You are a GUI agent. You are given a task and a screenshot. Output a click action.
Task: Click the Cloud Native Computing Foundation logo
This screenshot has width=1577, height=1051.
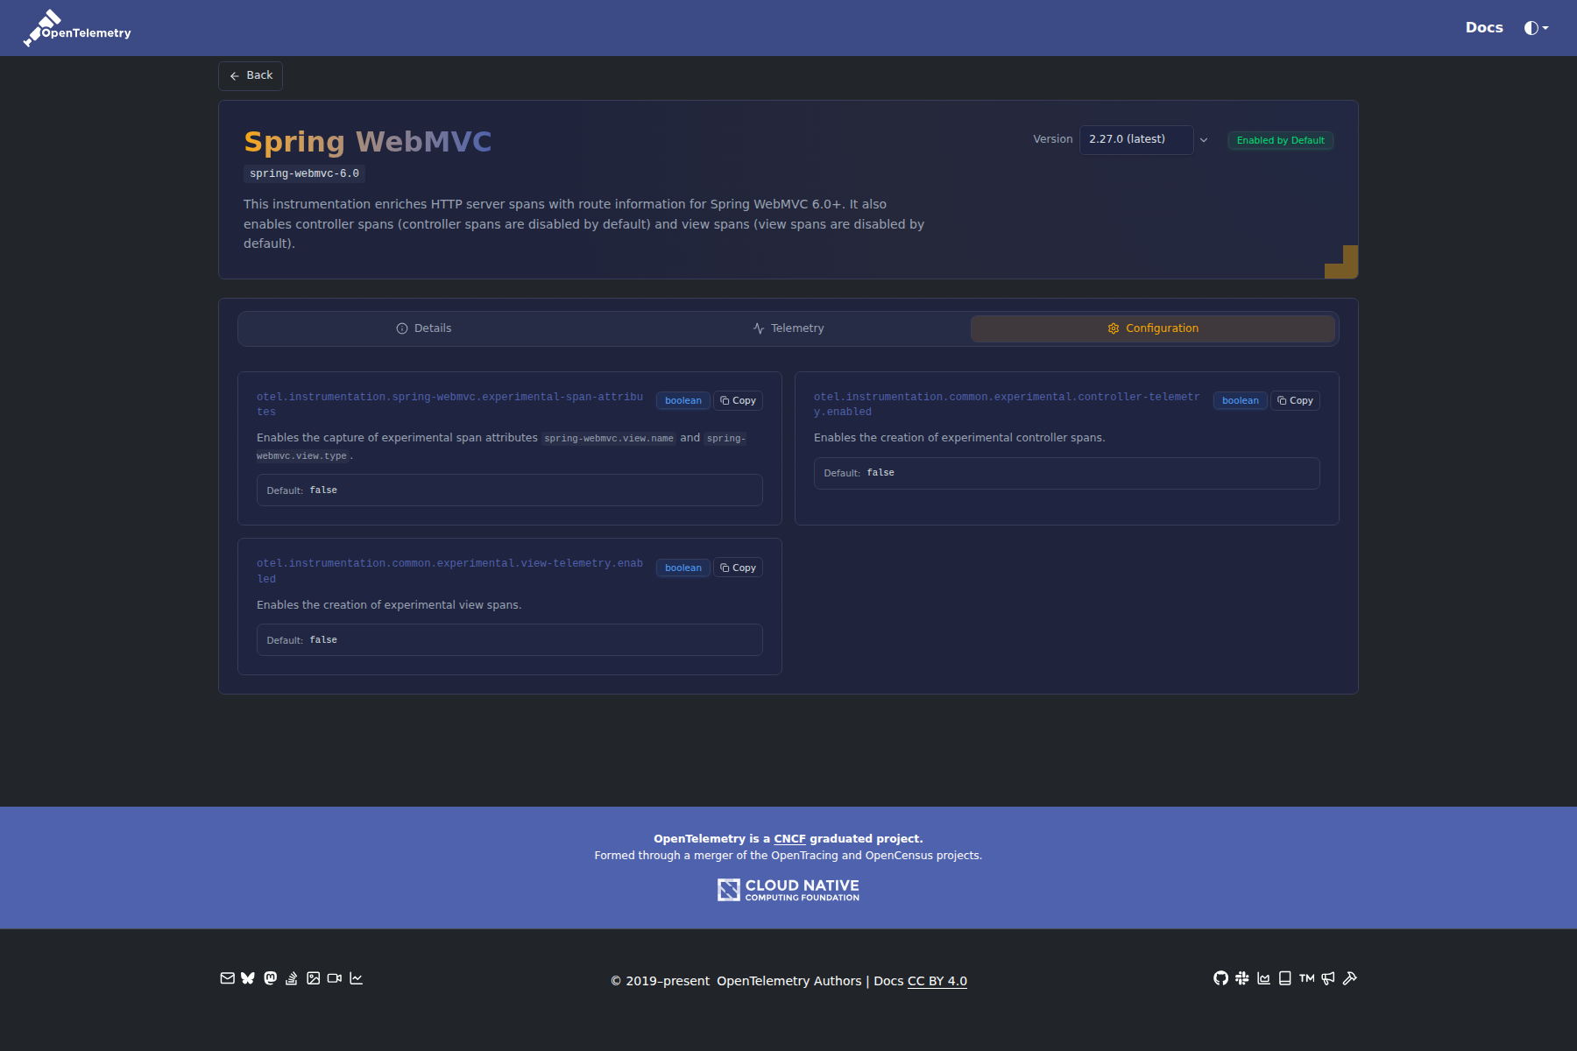(788, 890)
